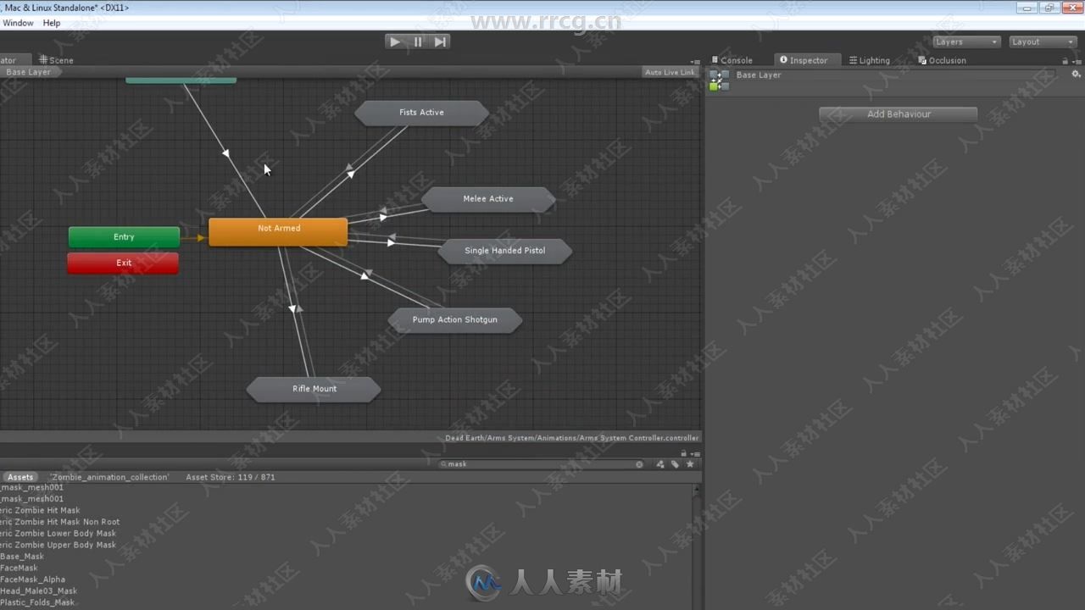The width and height of the screenshot is (1085, 610).
Task: Open the Animator panel options menu
Action: click(x=695, y=61)
